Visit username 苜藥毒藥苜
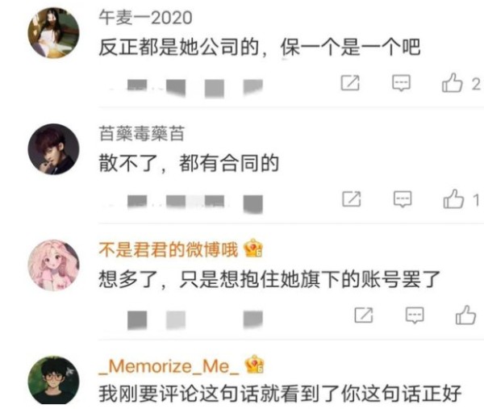Image resolution: width=484 pixels, height=409 pixels. click(142, 134)
